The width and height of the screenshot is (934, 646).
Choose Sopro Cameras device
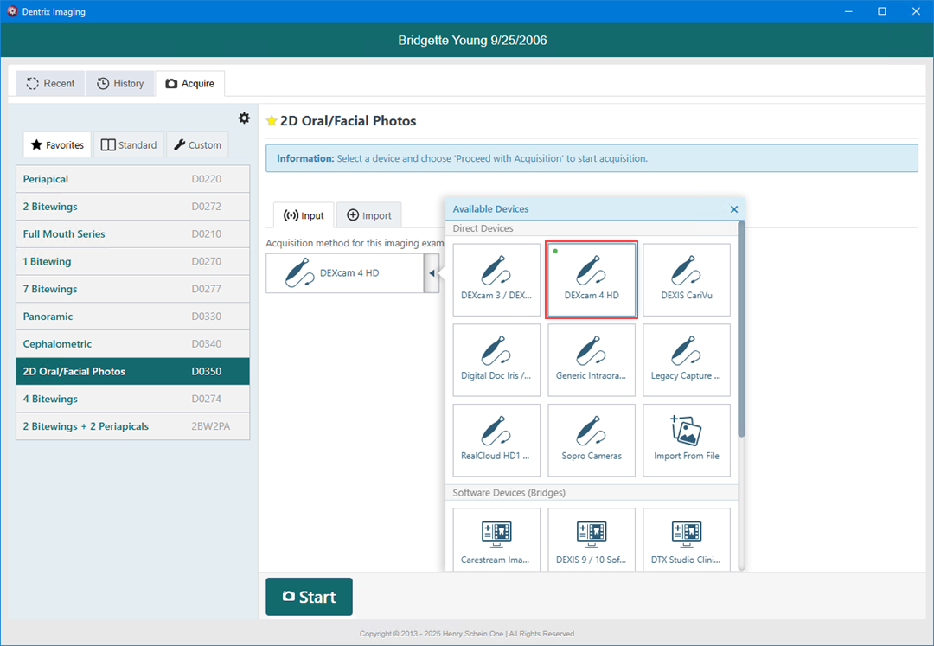click(x=592, y=440)
